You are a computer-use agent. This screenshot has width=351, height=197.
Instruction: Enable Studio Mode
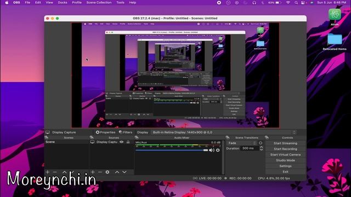point(285,160)
